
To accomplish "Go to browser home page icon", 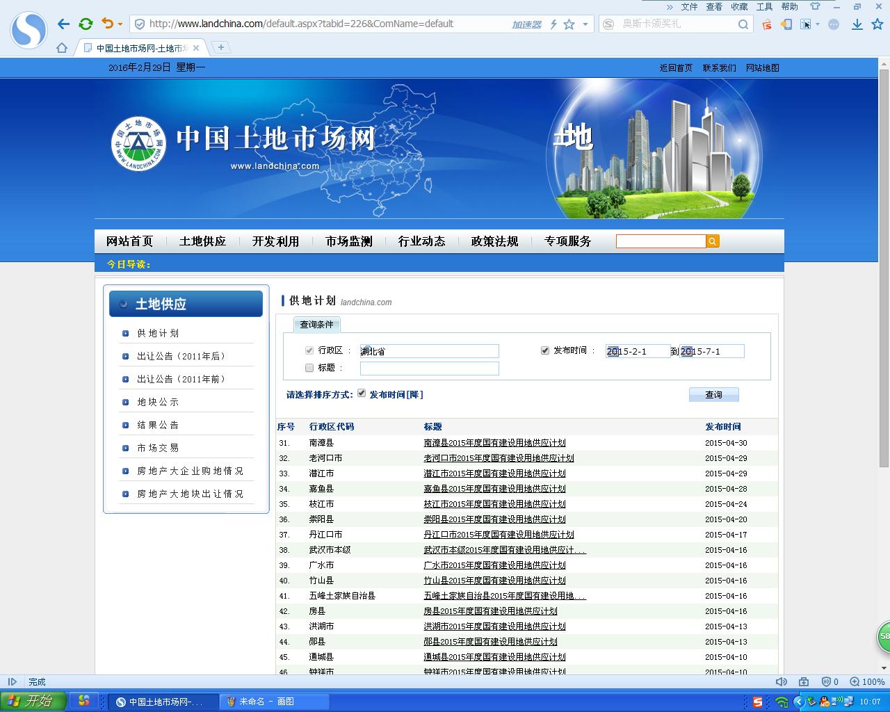I will click(62, 48).
